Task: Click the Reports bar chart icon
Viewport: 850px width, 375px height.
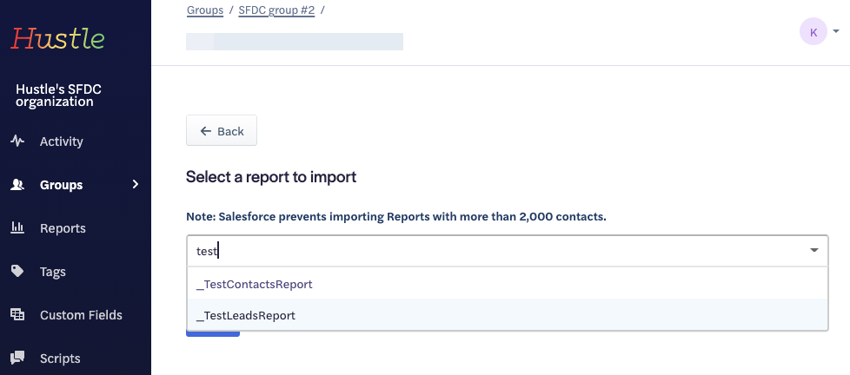Action: click(17, 227)
